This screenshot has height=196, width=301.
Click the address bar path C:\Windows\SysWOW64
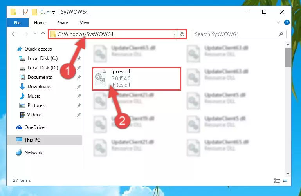[85, 34]
